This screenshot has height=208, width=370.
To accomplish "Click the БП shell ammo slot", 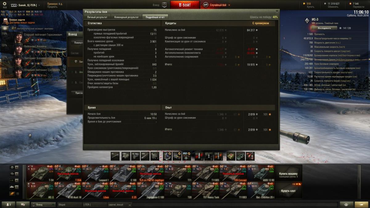I will click(x=208, y=156).
